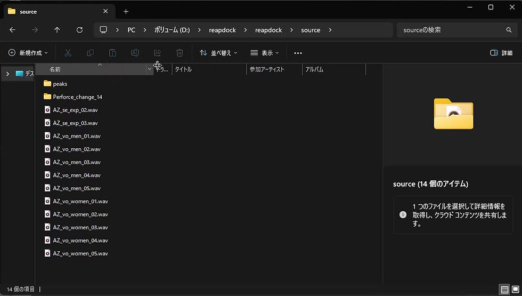The width and height of the screenshot is (522, 296).
Task: Select the Perforce_change_14 folder name
Action: pos(78,97)
